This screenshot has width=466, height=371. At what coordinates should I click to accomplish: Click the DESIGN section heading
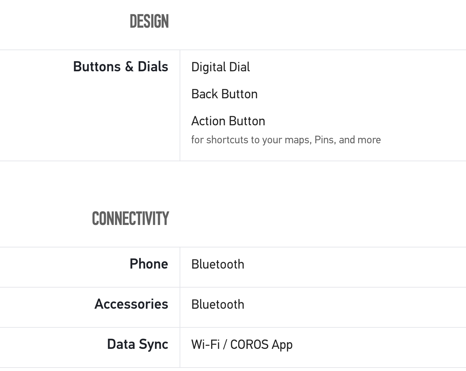point(149,21)
